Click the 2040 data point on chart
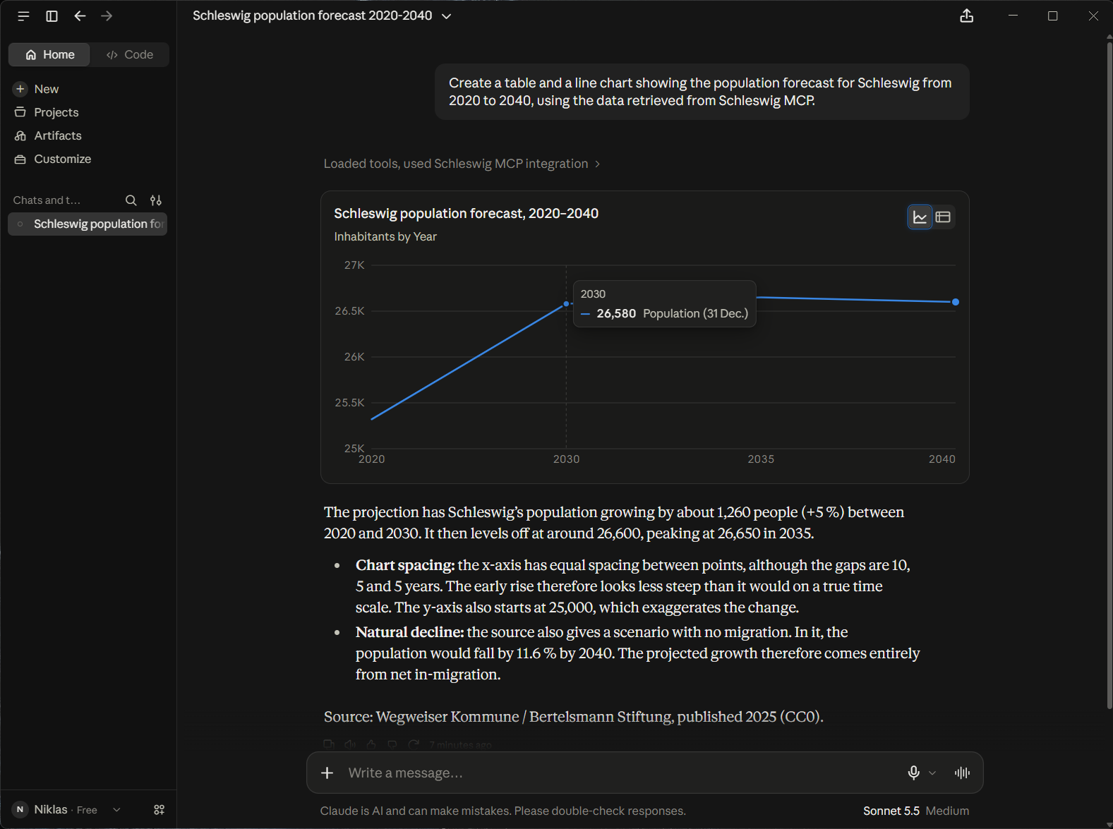The width and height of the screenshot is (1113, 829). [956, 302]
